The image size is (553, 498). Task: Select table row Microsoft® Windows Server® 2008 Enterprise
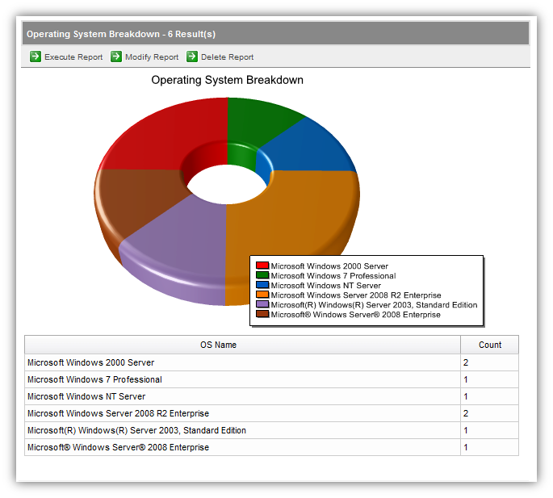tap(271, 447)
